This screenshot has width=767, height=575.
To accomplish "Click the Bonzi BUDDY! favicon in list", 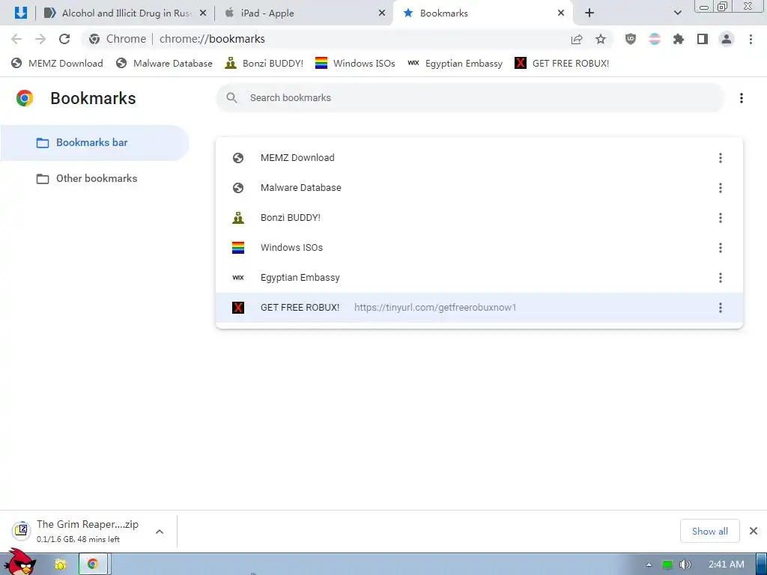I will point(238,218).
